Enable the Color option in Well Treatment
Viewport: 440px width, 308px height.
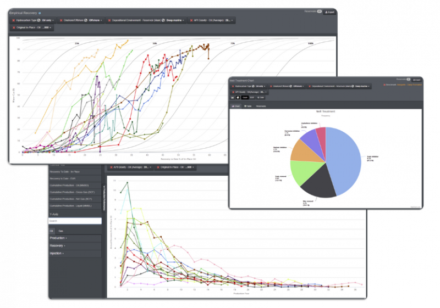click(x=260, y=97)
